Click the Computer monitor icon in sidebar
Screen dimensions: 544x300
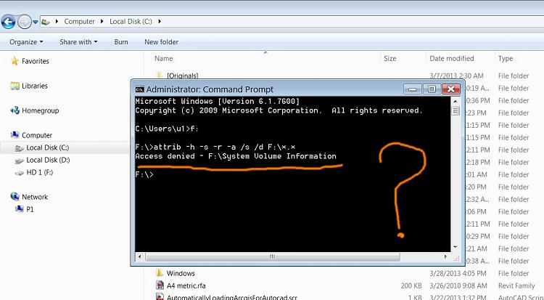pyautogui.click(x=15, y=135)
